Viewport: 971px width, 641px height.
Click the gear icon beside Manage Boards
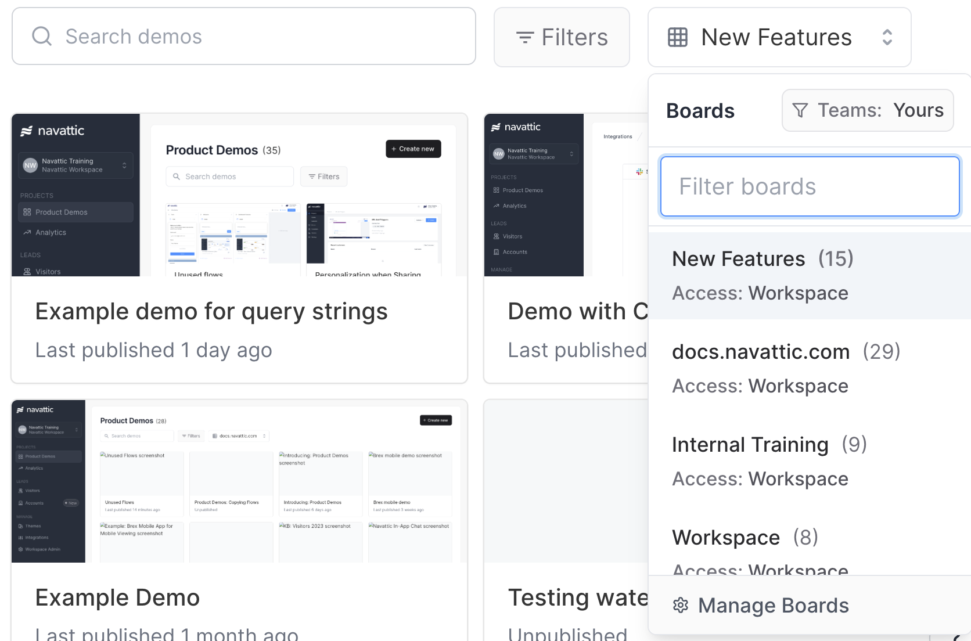pos(681,606)
